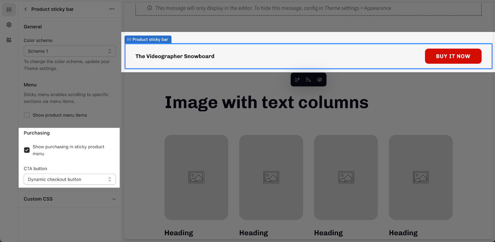The width and height of the screenshot is (495, 242).
Task: Click the editor-only notice message text
Action: pos(273,8)
